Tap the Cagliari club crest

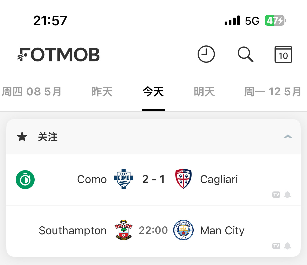coord(183,179)
